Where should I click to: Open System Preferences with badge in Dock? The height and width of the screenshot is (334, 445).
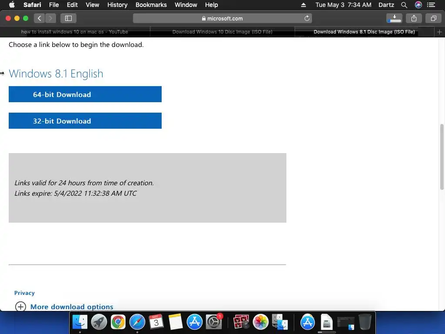[x=214, y=322]
